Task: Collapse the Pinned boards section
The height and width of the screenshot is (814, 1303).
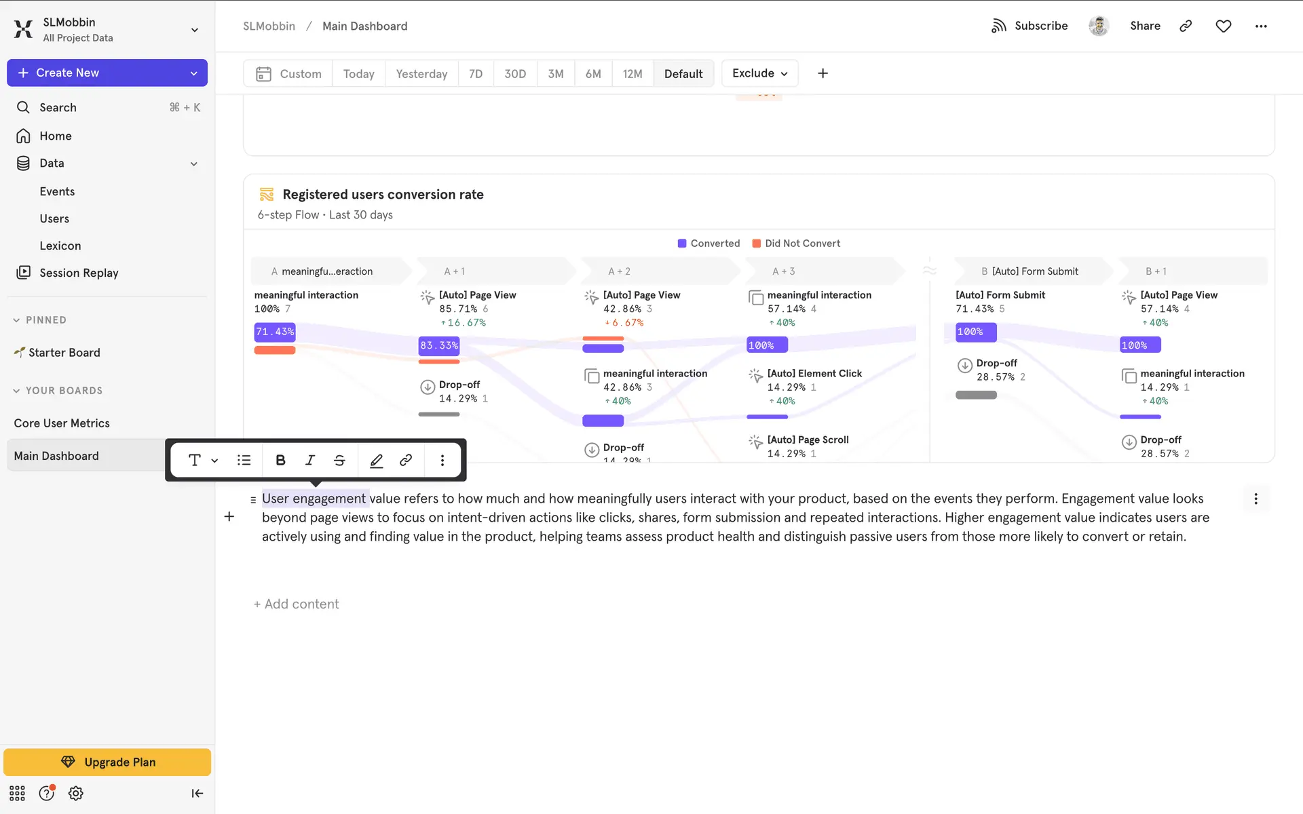Action: pyautogui.click(x=16, y=320)
